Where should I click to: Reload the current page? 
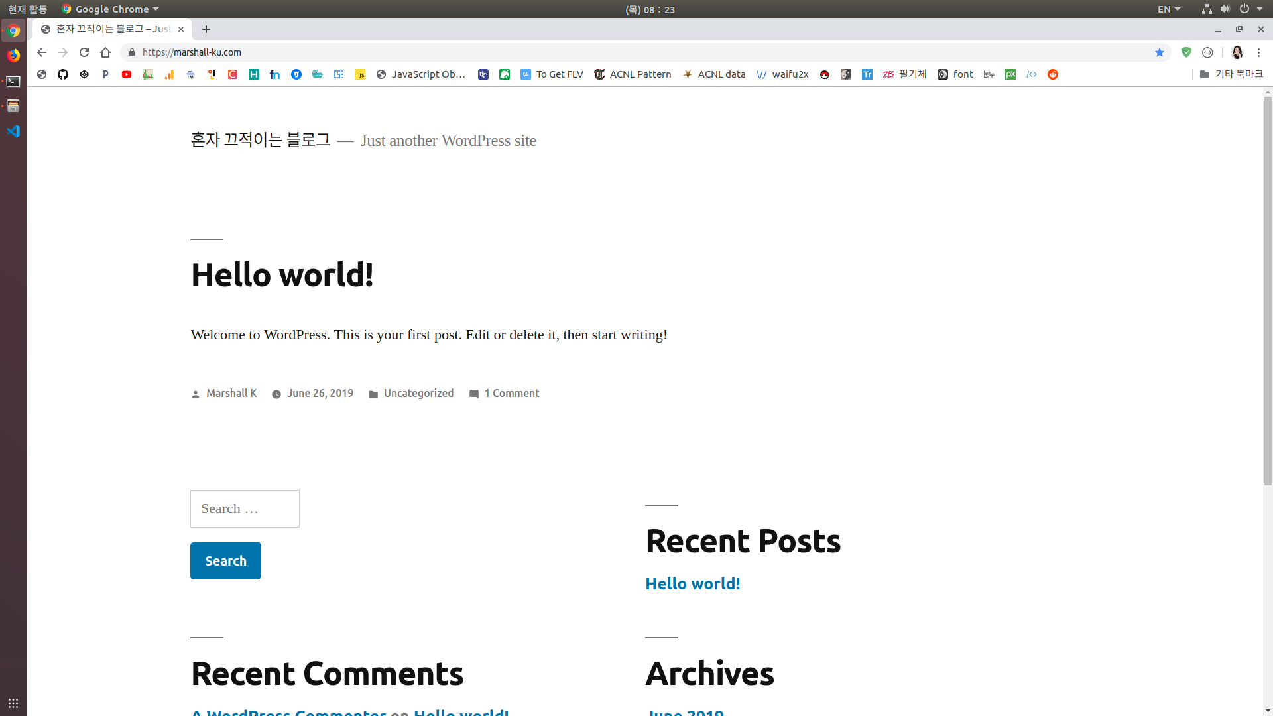click(84, 52)
